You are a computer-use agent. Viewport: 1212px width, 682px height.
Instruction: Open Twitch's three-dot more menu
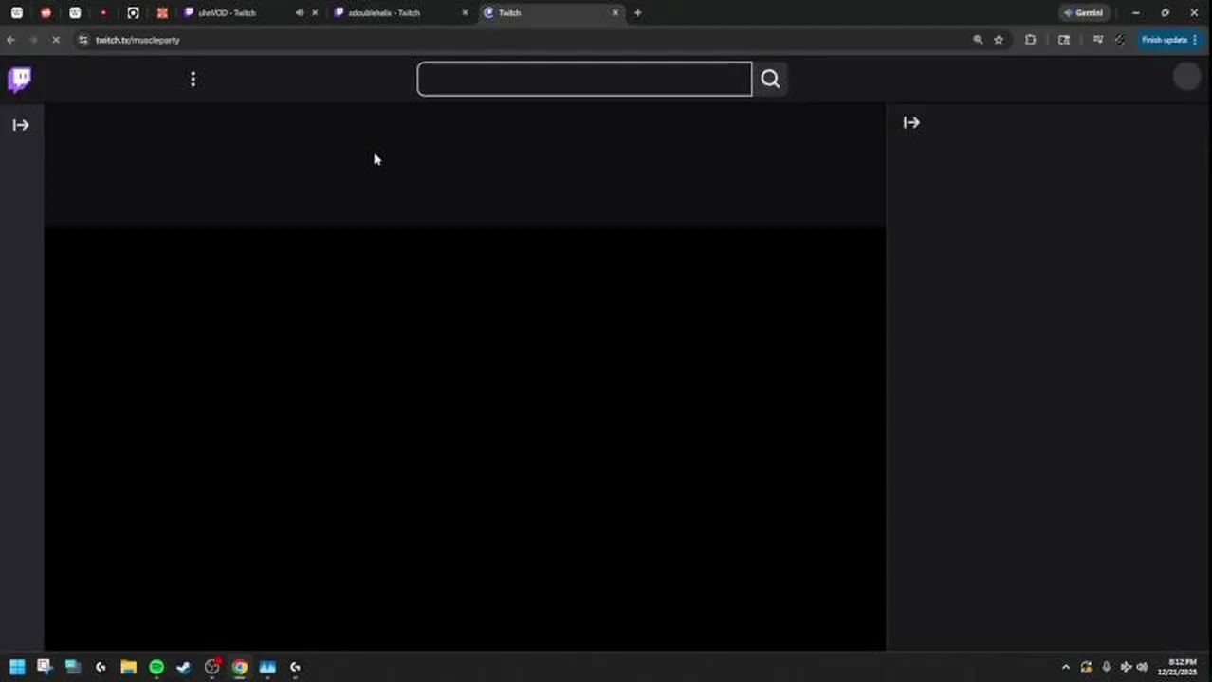pyautogui.click(x=193, y=79)
